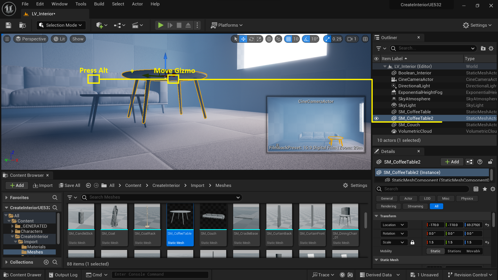Enable surface snapping in the viewport toolbar
This screenshot has height=280, width=498.
(x=278, y=39)
